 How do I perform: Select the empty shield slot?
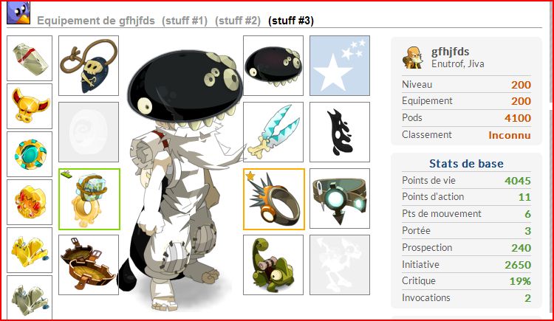point(89,132)
